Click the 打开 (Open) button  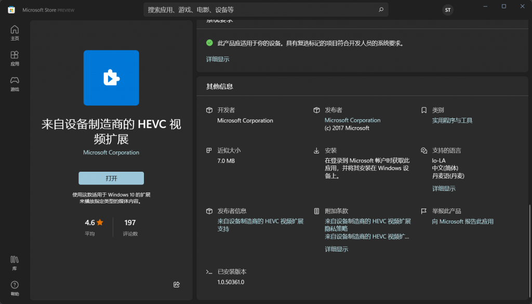[111, 178]
